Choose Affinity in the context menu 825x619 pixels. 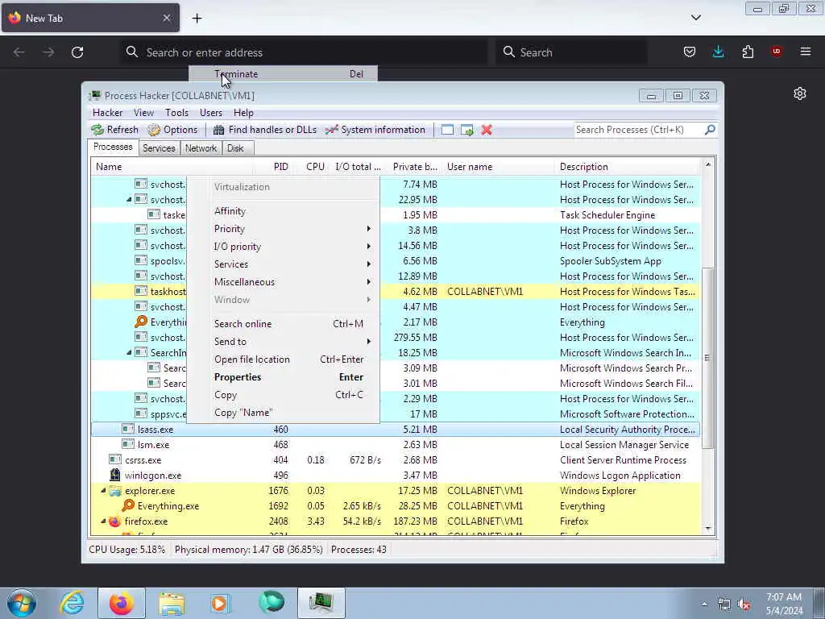point(283,211)
